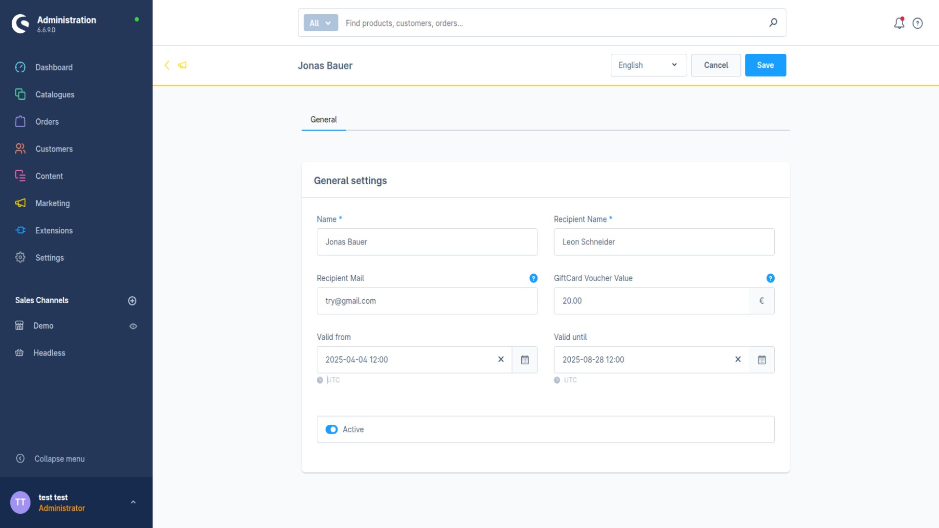
Task: Click the Collapse menu link
Action: tap(60, 459)
